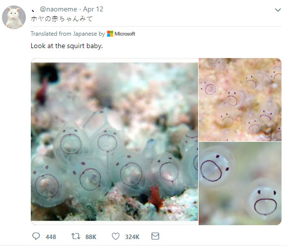Retweet using the retweet arrows icon

coord(76,236)
